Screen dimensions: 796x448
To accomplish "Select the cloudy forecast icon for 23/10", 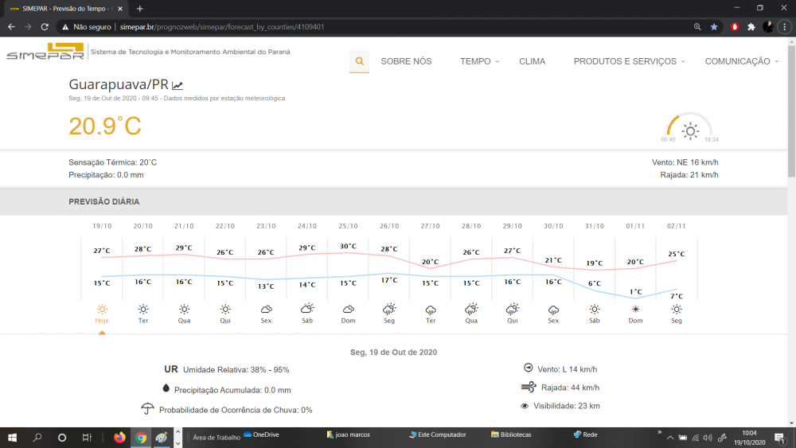I will click(x=267, y=309).
